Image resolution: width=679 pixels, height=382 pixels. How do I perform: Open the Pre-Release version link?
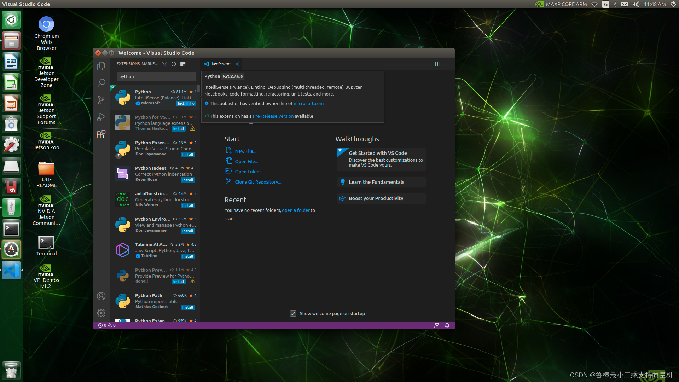click(x=273, y=116)
